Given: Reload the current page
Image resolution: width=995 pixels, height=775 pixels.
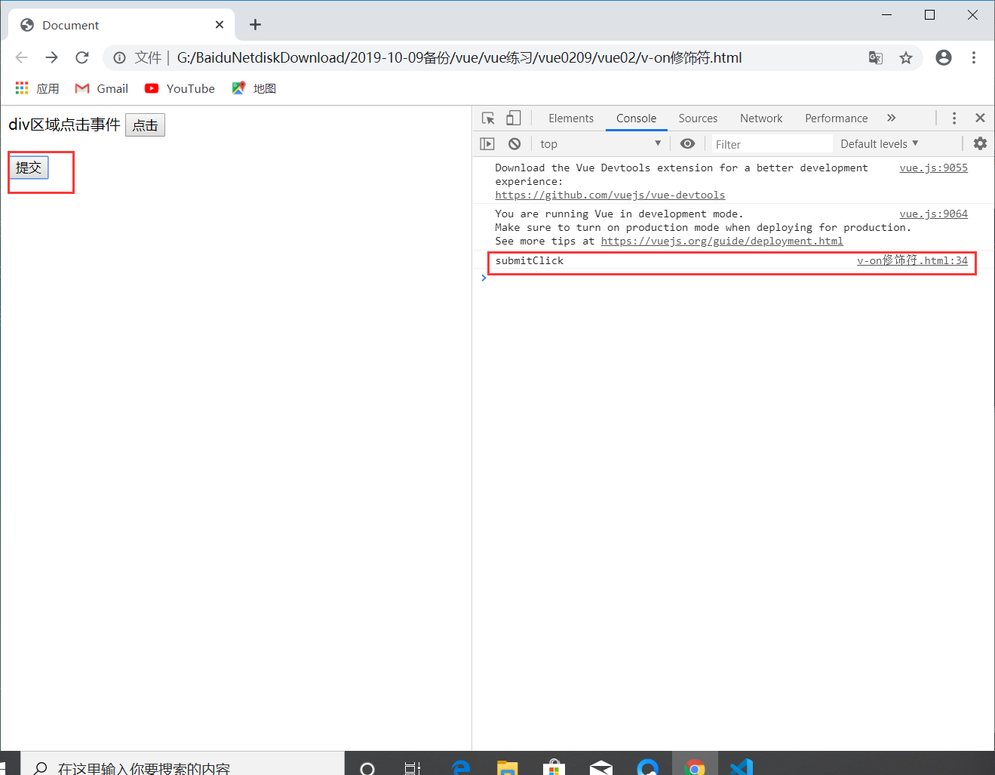Looking at the screenshot, I should [x=81, y=57].
